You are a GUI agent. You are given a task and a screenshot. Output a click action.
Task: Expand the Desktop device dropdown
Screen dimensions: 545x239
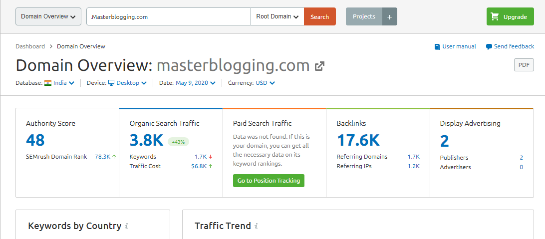(x=131, y=83)
